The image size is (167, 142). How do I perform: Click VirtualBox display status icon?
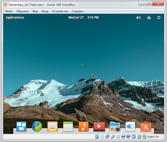pos(123,137)
